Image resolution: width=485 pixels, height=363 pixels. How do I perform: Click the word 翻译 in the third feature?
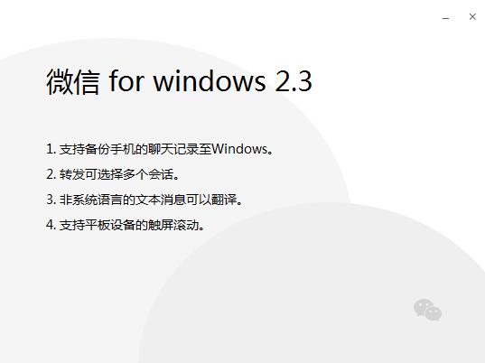(224, 200)
